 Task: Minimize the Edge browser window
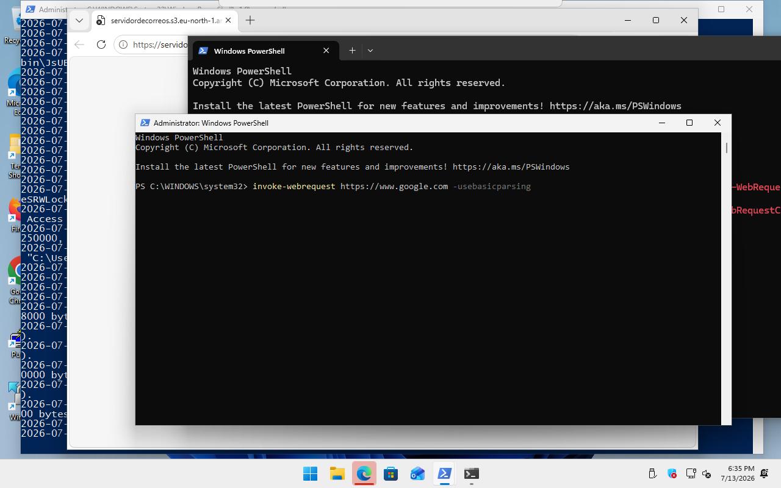coord(628,20)
